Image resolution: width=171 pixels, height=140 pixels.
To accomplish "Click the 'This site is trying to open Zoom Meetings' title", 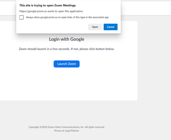I will [x=48, y=5].
